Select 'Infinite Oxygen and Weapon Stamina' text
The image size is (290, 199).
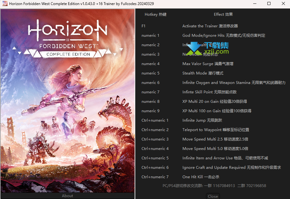(216, 83)
